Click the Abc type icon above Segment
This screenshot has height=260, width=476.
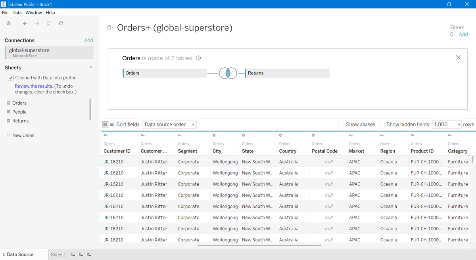180,136
